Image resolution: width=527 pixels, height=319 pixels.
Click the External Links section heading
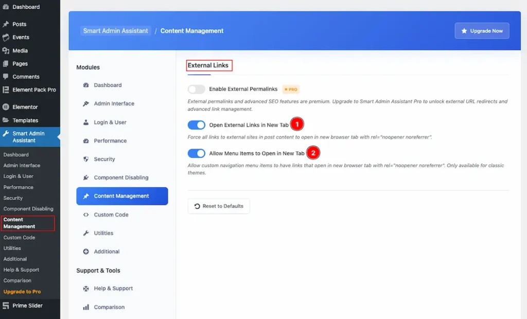tap(208, 65)
